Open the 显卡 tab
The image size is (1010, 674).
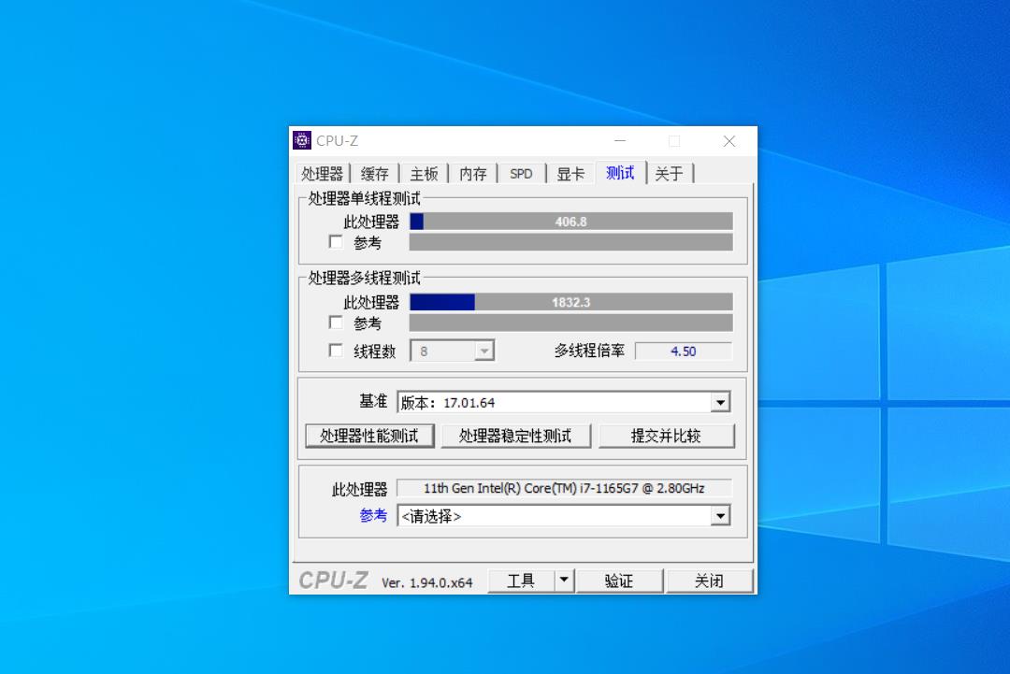tap(570, 172)
